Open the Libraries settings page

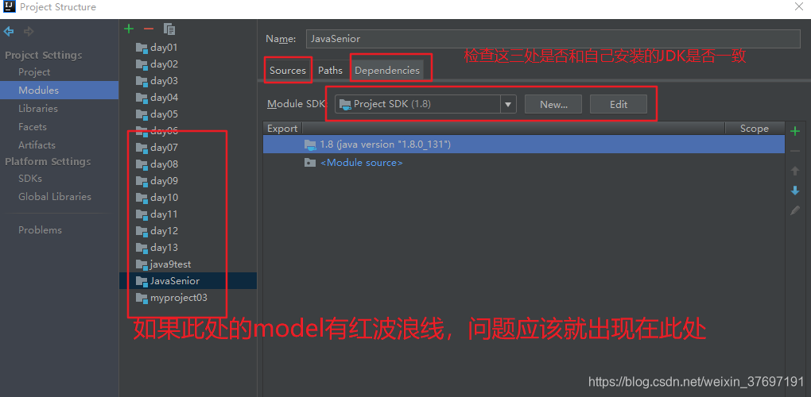click(37, 109)
